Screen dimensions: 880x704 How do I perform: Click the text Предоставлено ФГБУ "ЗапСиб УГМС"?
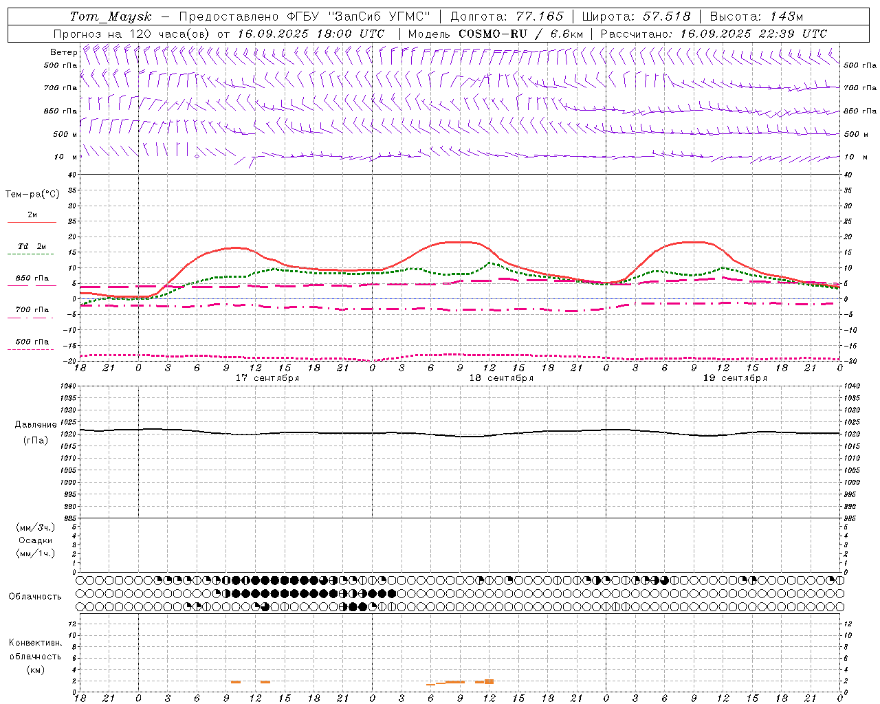[x=304, y=16]
